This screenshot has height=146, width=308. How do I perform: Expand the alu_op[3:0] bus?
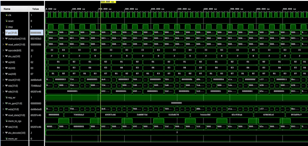point(3,56)
